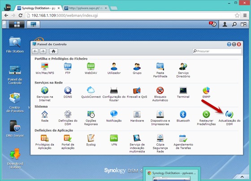Open Pasta Partilhada settings

pos(160,70)
